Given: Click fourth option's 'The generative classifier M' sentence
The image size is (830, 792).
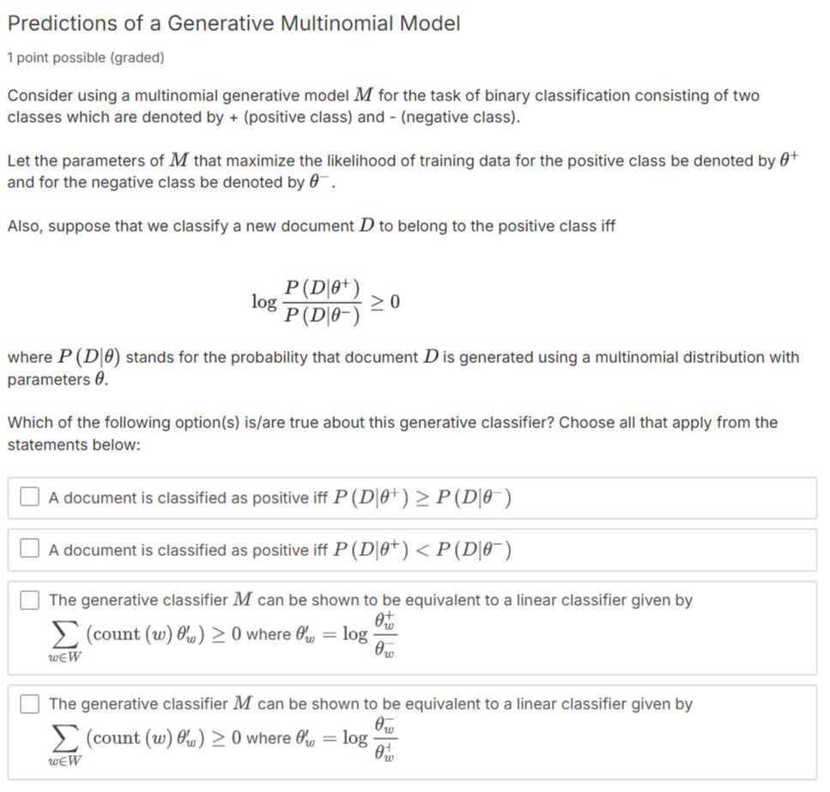Looking at the screenshot, I should coord(371,704).
